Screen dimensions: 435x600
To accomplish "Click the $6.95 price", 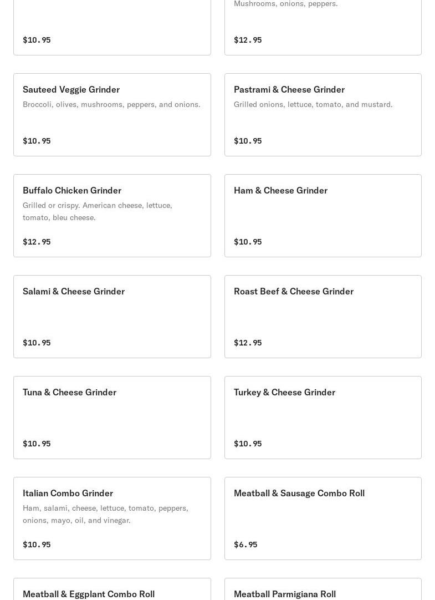I will (x=245, y=545).
